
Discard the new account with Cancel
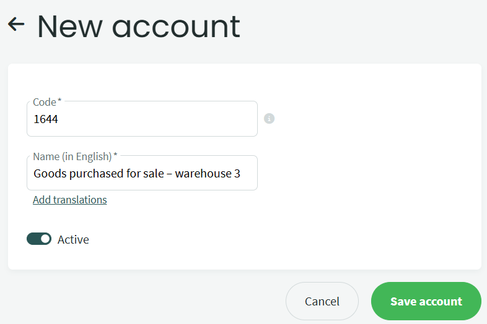point(322,302)
